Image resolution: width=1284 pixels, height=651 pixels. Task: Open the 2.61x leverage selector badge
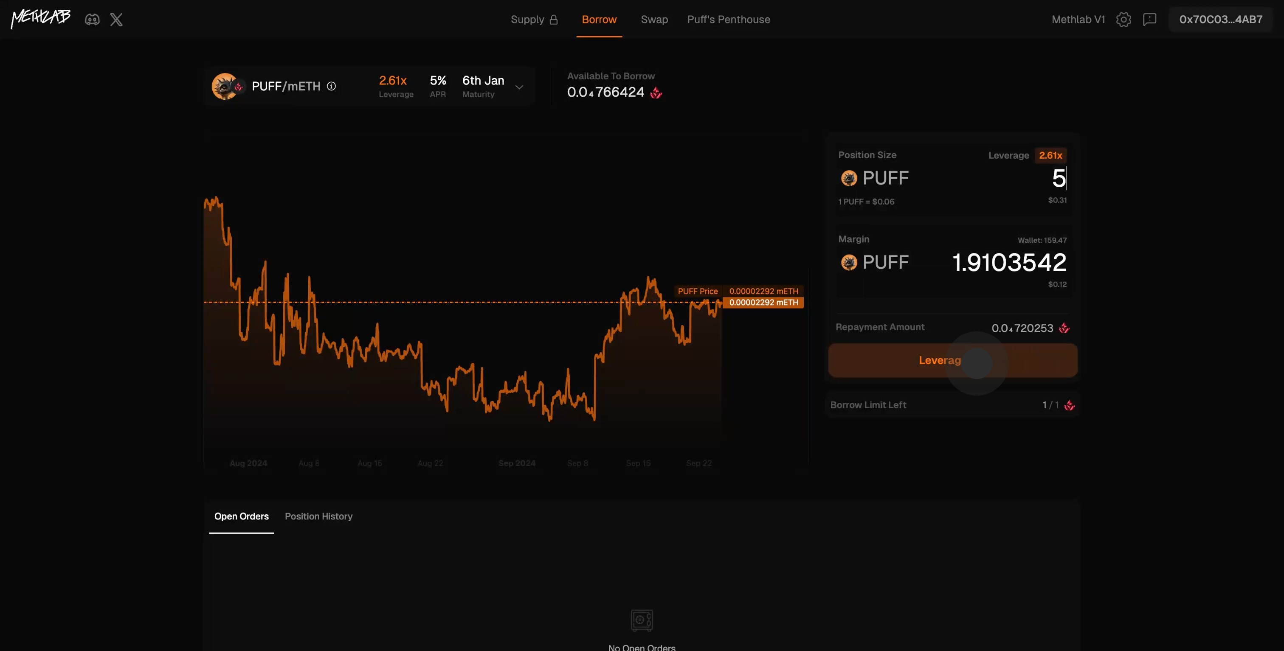pos(1050,155)
